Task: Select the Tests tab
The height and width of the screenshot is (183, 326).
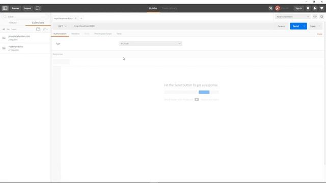Action: (x=119, y=34)
